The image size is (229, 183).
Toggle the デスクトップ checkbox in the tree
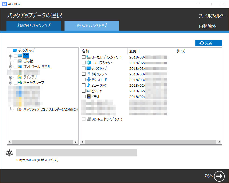[x=10, y=50]
